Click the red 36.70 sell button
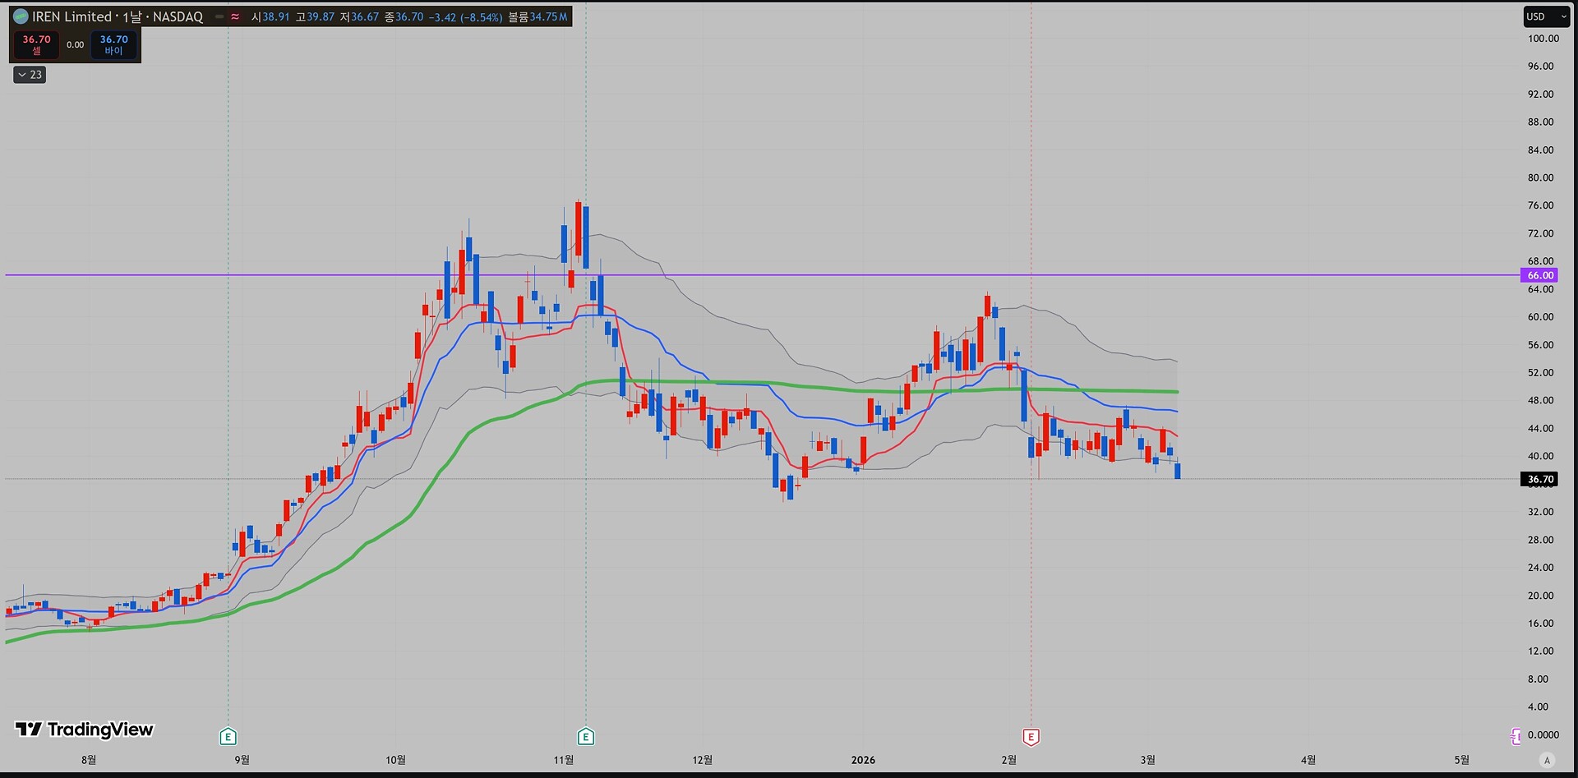The image size is (1578, 778). click(x=36, y=44)
